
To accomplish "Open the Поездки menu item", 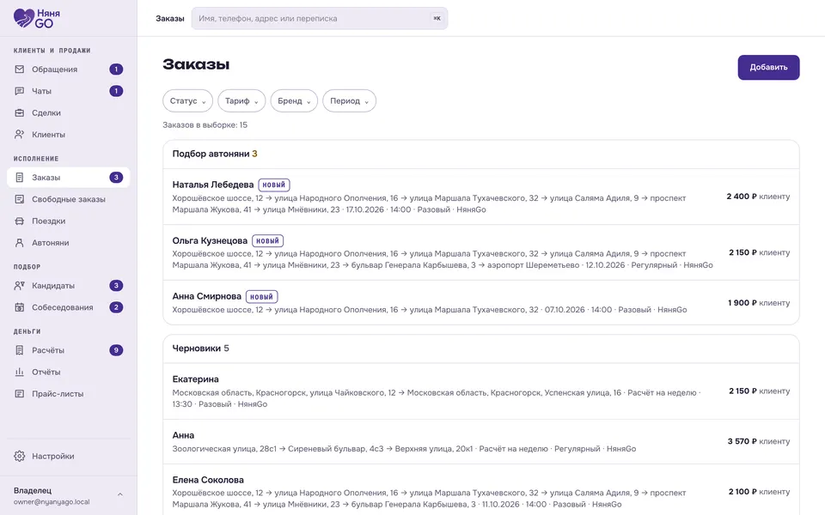I will pyautogui.click(x=69, y=221).
